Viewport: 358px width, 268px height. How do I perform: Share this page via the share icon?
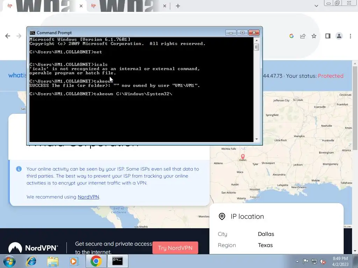tap(303, 36)
